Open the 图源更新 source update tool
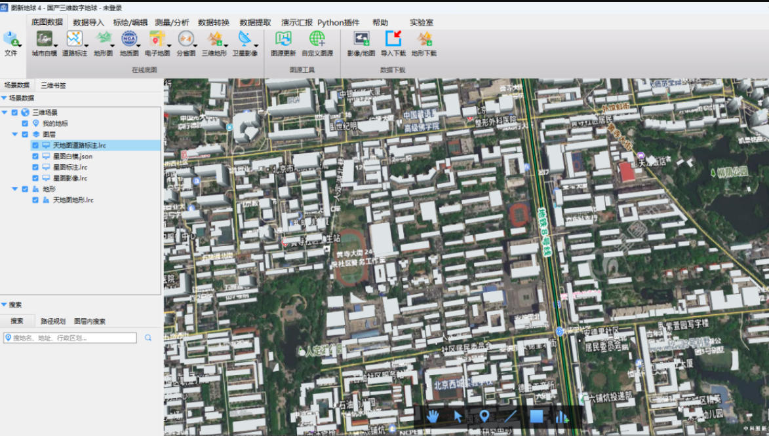The width and height of the screenshot is (769, 436). [283, 39]
